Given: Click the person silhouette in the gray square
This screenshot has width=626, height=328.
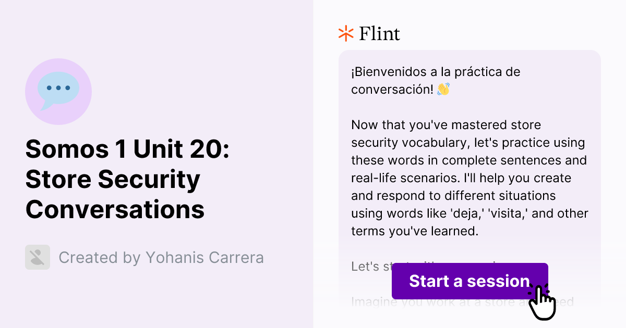Looking at the screenshot, I should click(37, 257).
